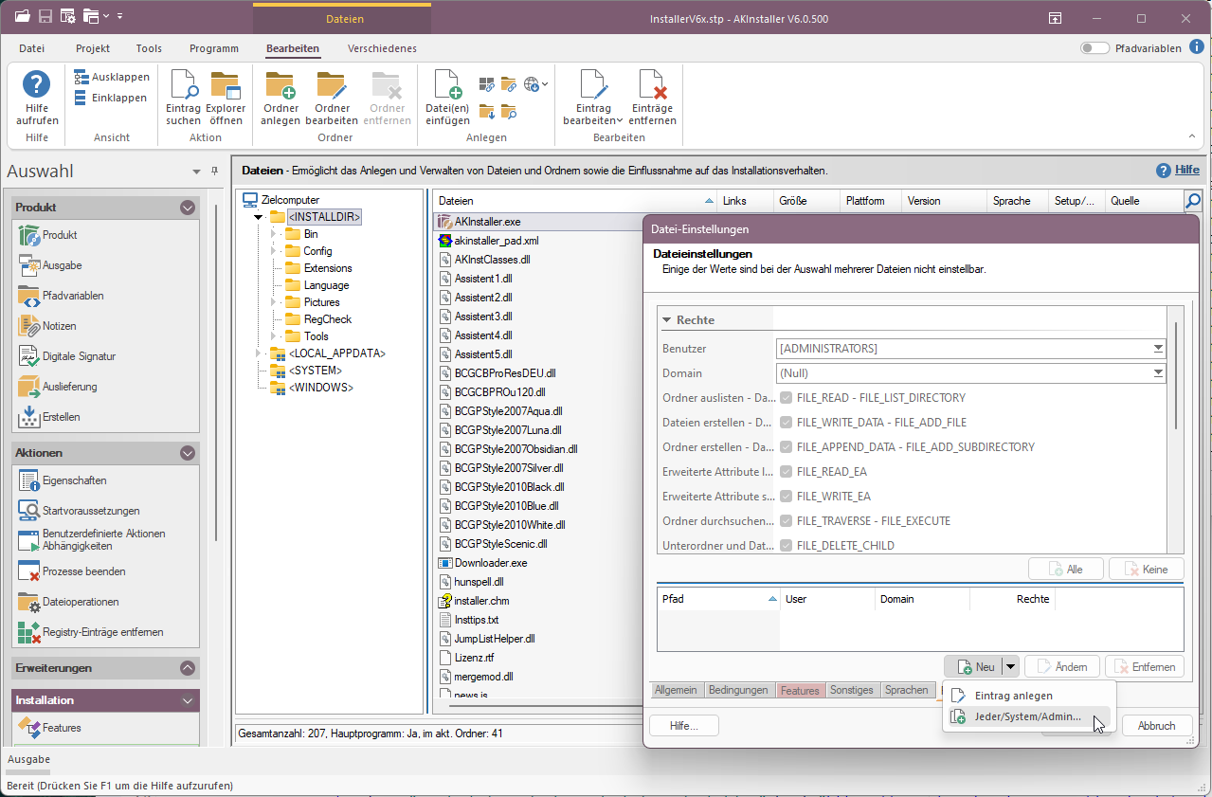Viewport: 1212px width, 797px height.
Task: Open the Domain dropdown
Action: tap(1158, 373)
